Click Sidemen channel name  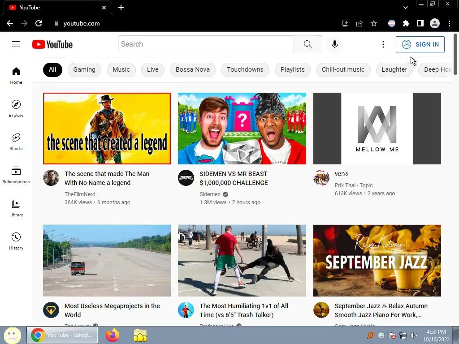click(210, 194)
